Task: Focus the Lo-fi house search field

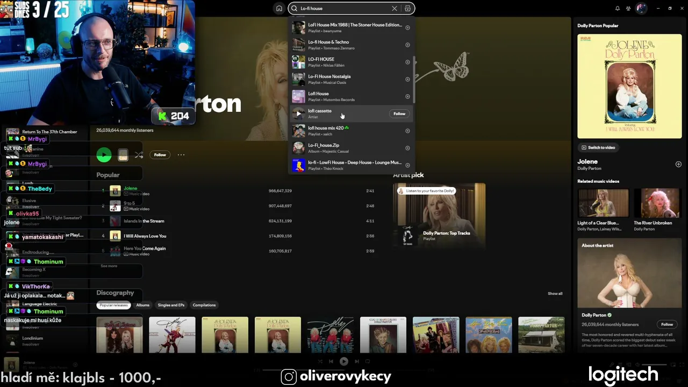Action: [344, 9]
